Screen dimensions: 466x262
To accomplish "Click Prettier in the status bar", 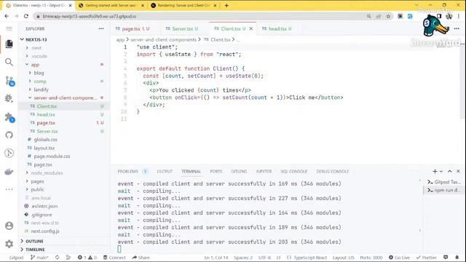I will (x=427, y=257).
